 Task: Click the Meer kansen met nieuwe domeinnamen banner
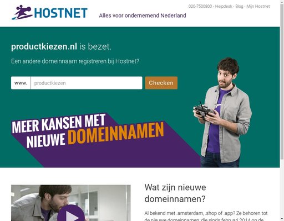click(x=88, y=131)
